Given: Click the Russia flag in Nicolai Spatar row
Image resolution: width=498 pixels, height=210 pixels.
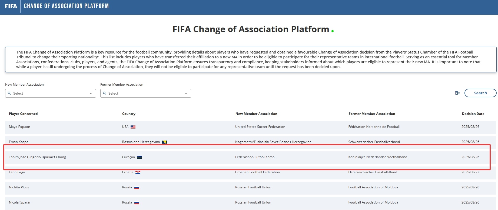Looking at the screenshot, I should (x=137, y=203).
